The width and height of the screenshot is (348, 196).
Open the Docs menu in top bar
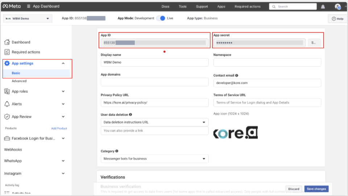[x=165, y=7]
